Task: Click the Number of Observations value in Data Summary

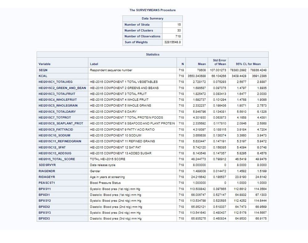Action: pos(178,36)
